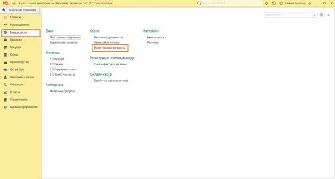Open 1С:ФинОтчетность link

(63, 75)
